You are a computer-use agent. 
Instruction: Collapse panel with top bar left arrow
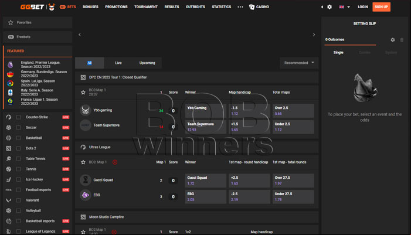point(322,7)
